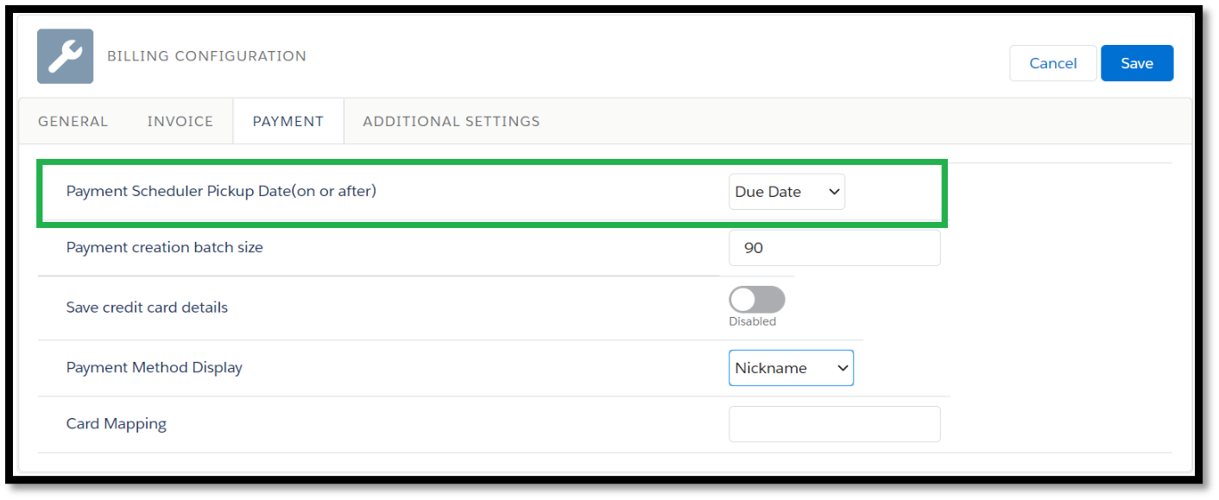
Task: Cancel the billing configuration changes
Action: pos(1052,63)
